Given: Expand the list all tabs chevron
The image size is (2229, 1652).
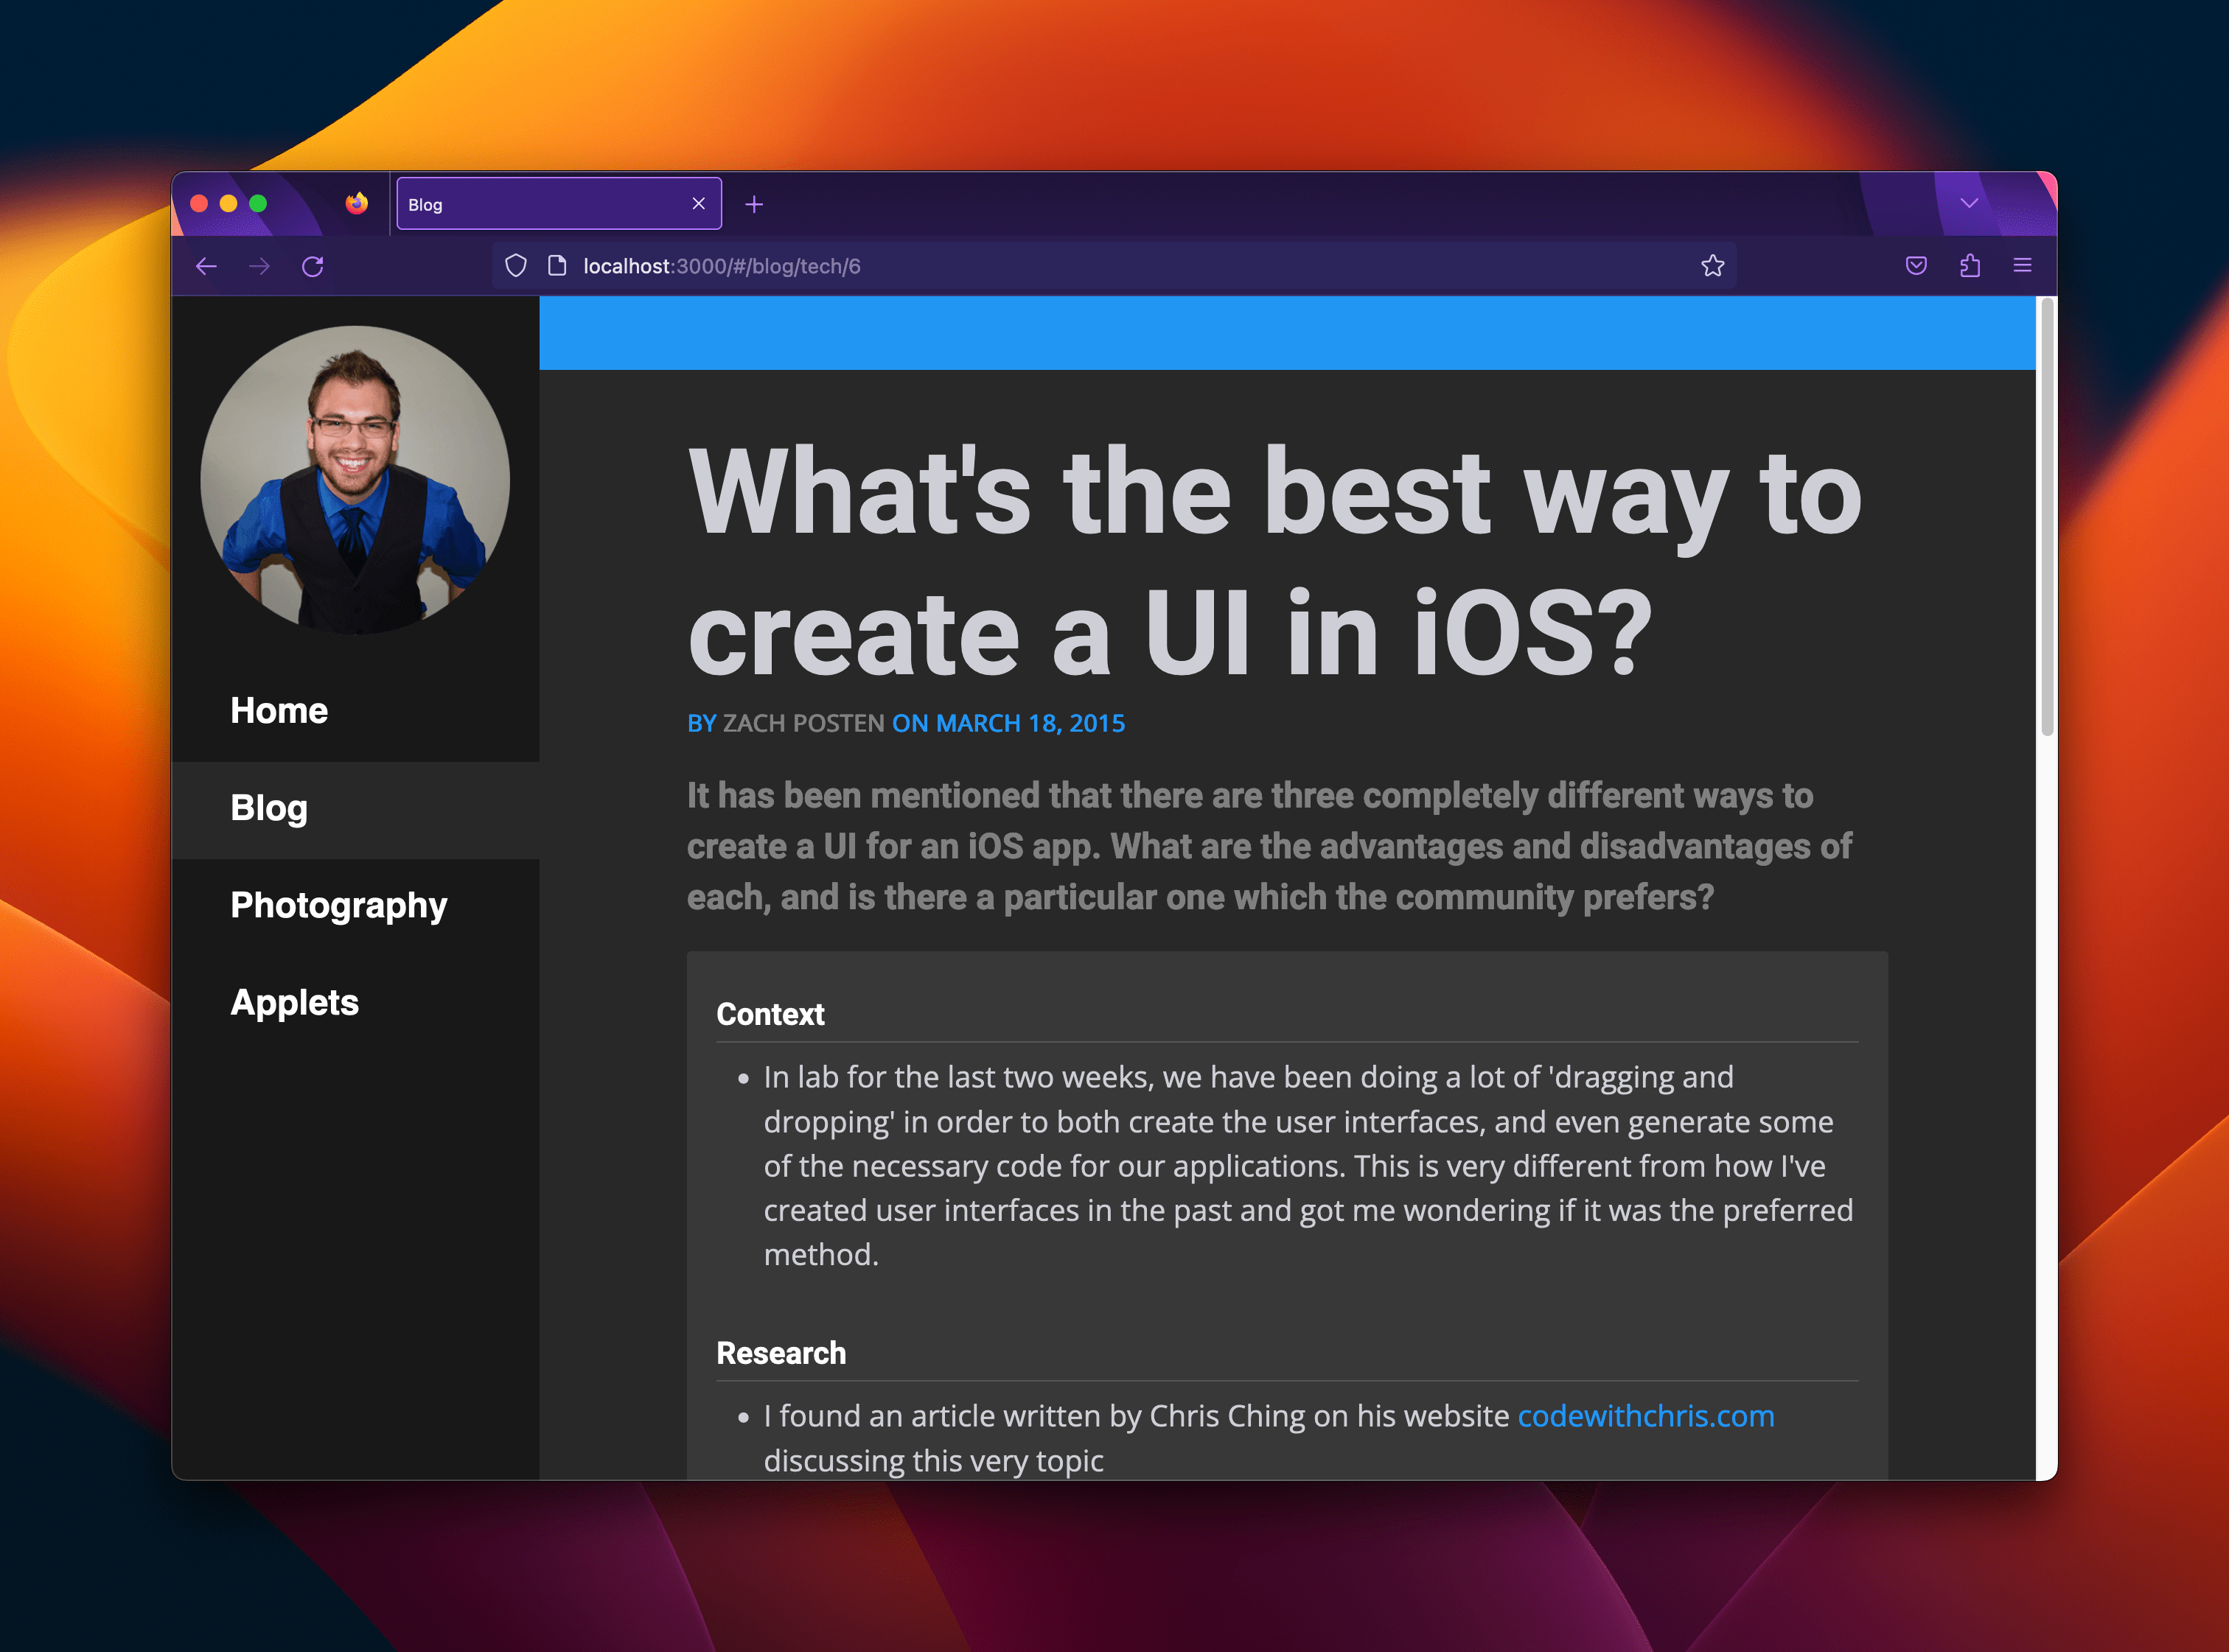Looking at the screenshot, I should coord(1969,203).
